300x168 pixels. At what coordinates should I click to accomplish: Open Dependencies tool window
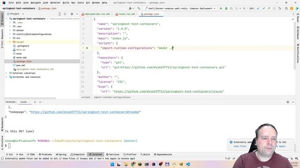[163, 154]
